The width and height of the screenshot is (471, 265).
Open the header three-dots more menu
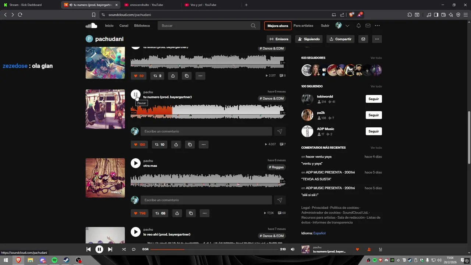pos(377,25)
